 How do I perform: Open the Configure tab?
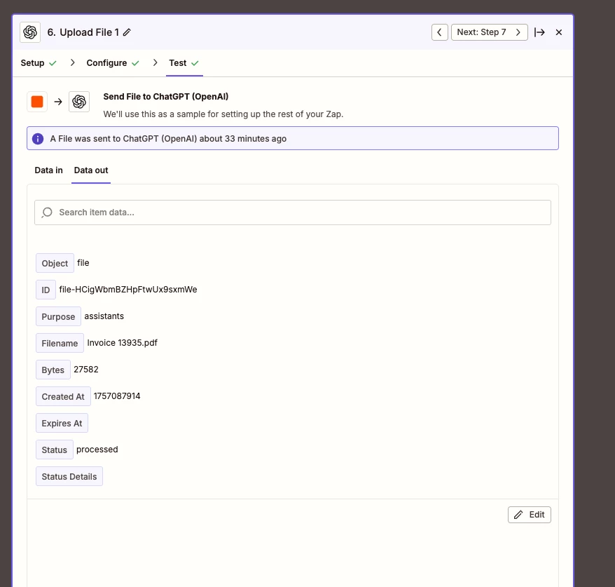click(113, 63)
